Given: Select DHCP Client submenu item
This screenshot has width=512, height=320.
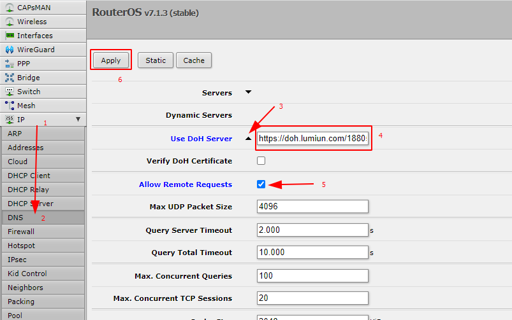Looking at the screenshot, I should (43, 176).
